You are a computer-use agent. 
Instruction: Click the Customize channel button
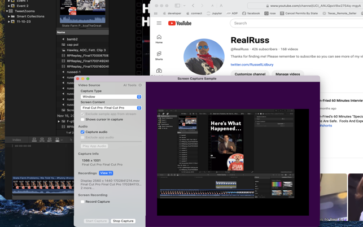[250, 74]
